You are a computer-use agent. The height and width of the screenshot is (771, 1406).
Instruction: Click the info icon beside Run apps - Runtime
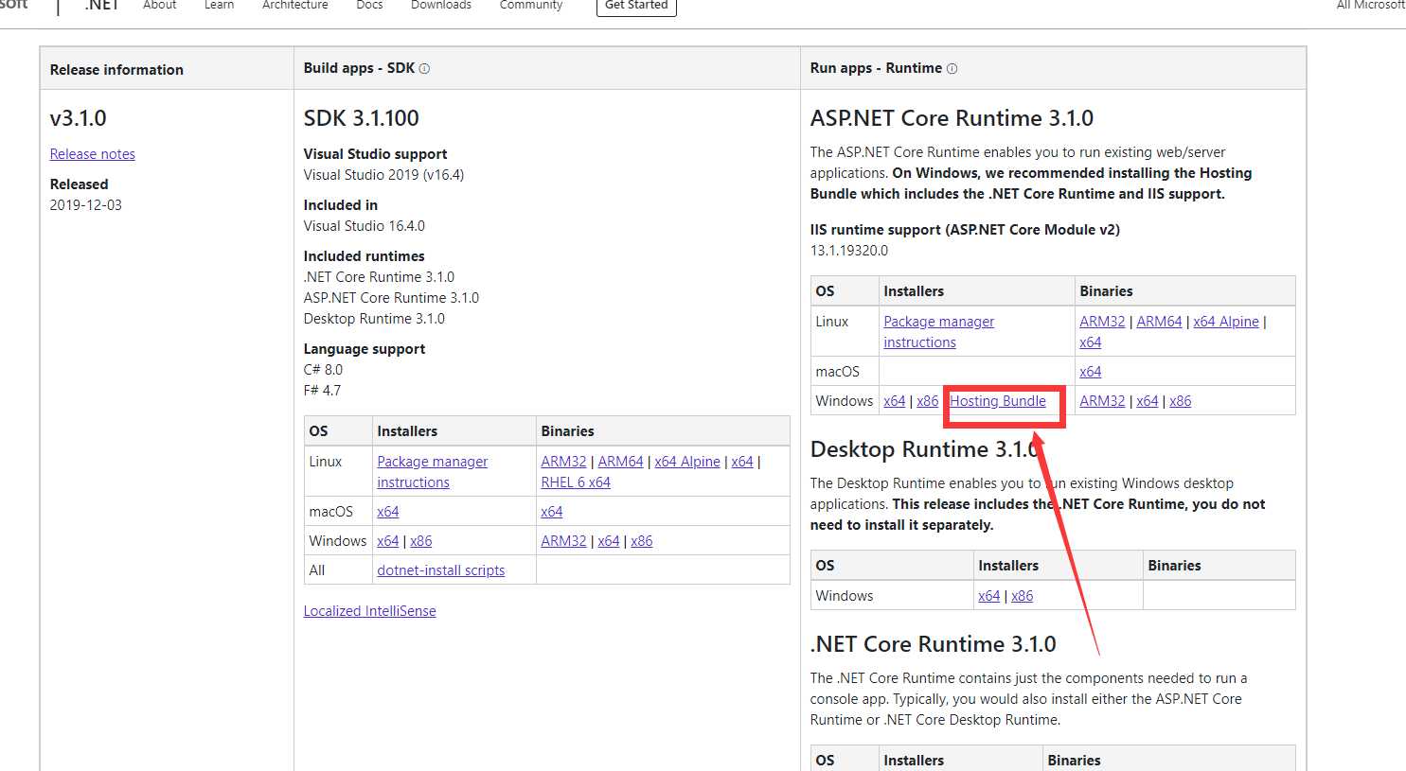[952, 69]
